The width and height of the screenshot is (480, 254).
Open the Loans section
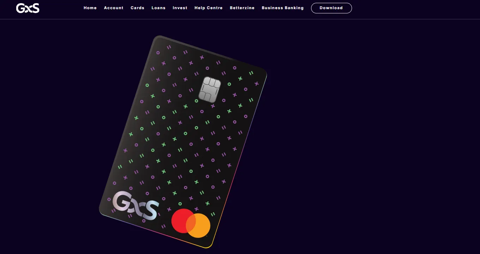[x=158, y=8]
